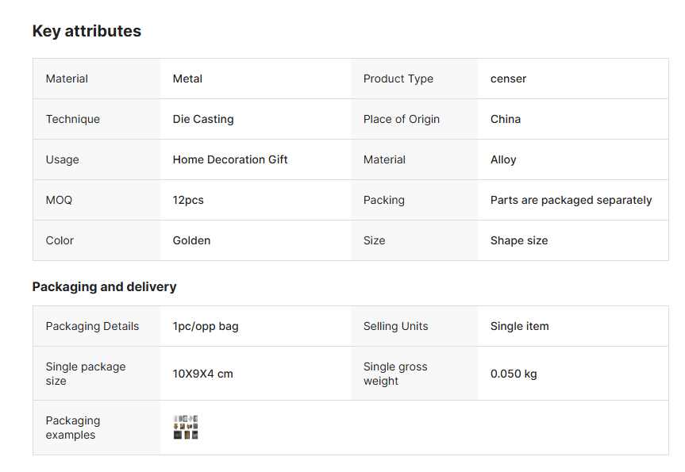Click the 0.050 kg gross weight value
The image size is (685, 472).
(x=514, y=374)
